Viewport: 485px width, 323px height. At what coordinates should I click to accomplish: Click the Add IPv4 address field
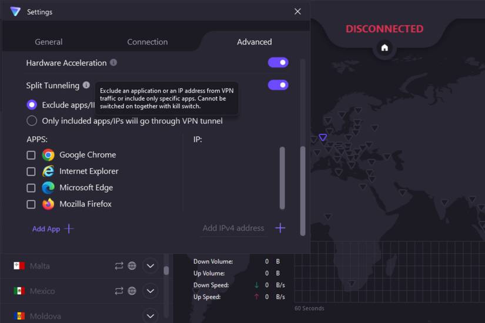233,228
